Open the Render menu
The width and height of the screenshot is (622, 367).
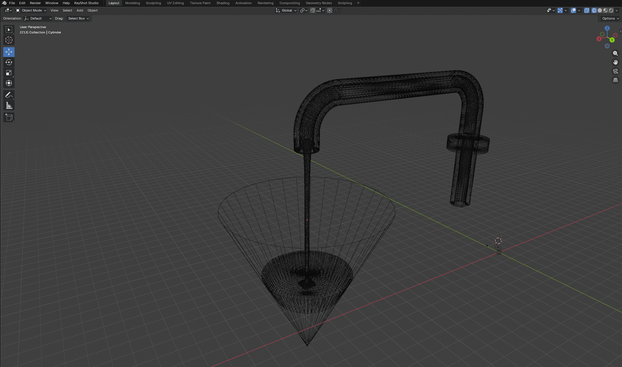35,3
